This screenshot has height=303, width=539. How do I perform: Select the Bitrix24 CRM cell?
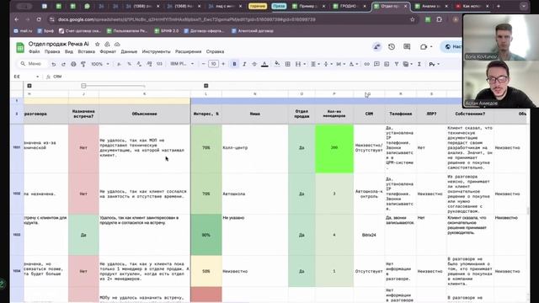(369, 235)
